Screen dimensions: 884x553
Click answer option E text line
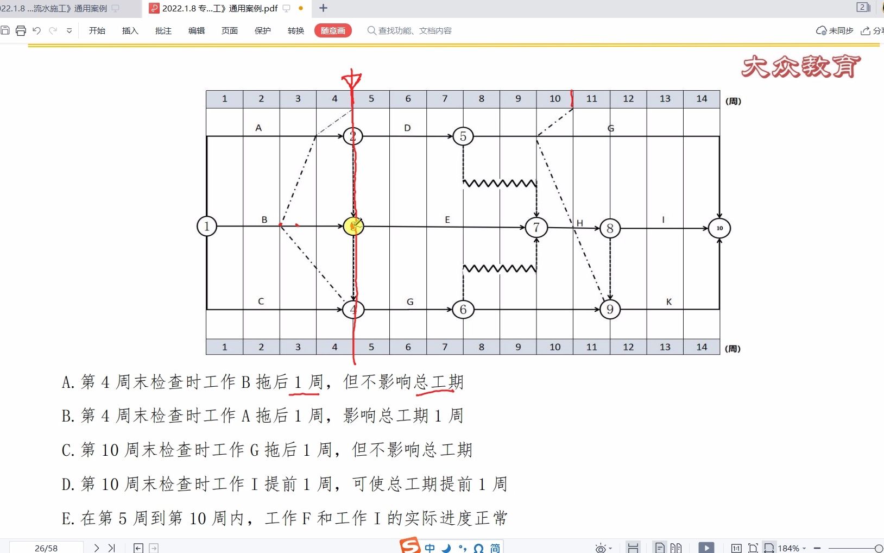click(x=285, y=518)
